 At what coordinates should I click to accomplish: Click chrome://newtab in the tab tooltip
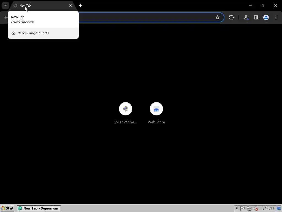(x=23, y=22)
